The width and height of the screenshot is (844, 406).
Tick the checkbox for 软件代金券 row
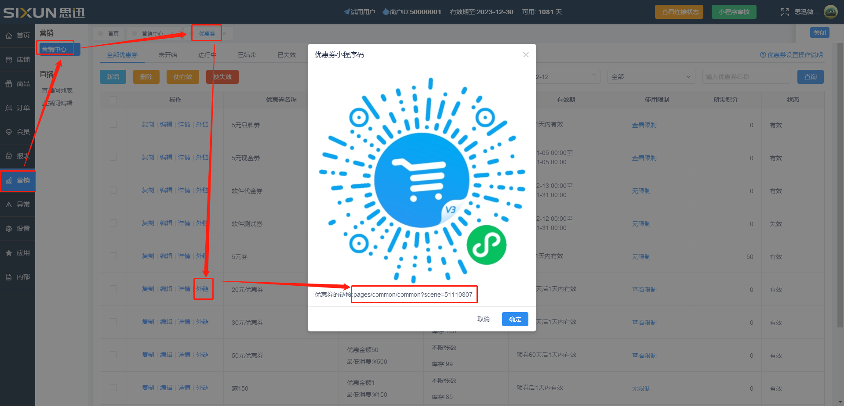pos(113,190)
